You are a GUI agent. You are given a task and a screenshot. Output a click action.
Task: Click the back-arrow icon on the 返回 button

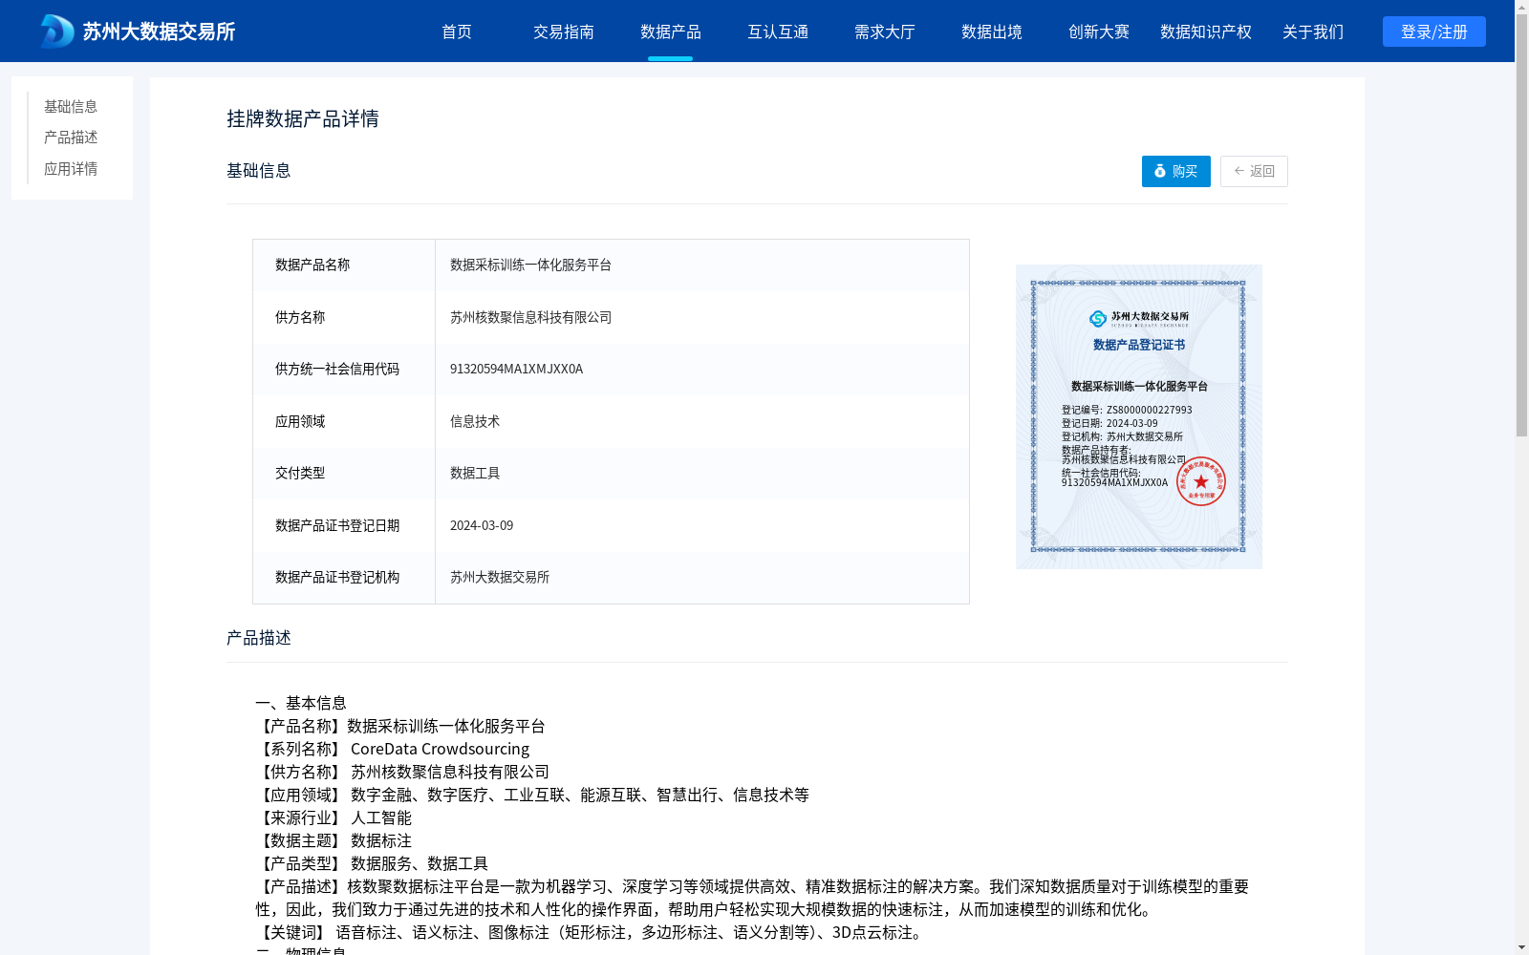click(1239, 171)
